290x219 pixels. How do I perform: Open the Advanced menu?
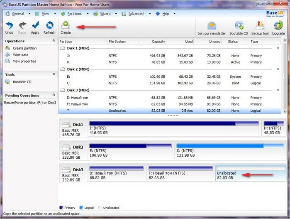click(136, 14)
